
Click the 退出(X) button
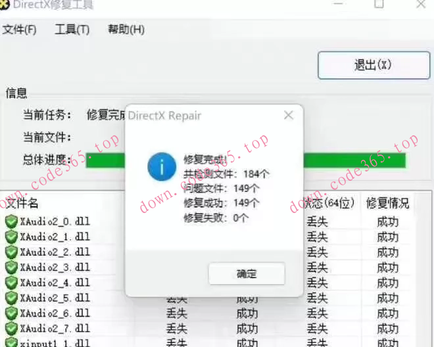pos(374,65)
